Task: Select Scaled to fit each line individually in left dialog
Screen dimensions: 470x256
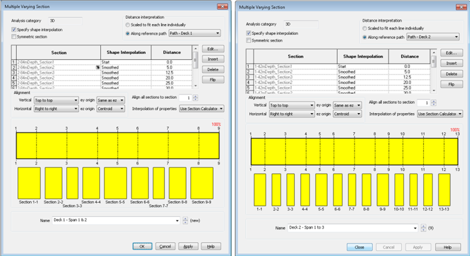Action: [x=128, y=25]
